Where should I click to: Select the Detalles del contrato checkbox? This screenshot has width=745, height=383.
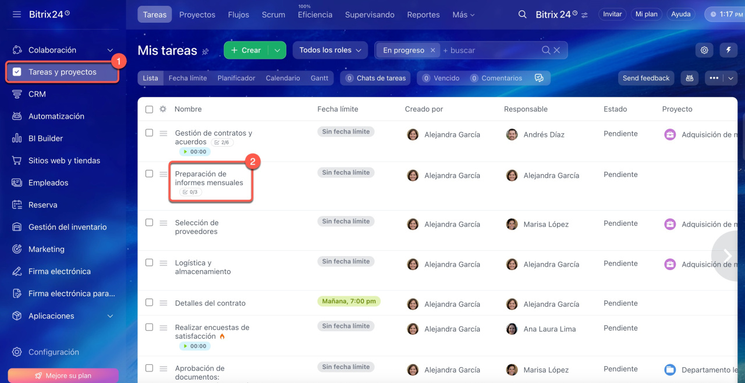click(149, 303)
